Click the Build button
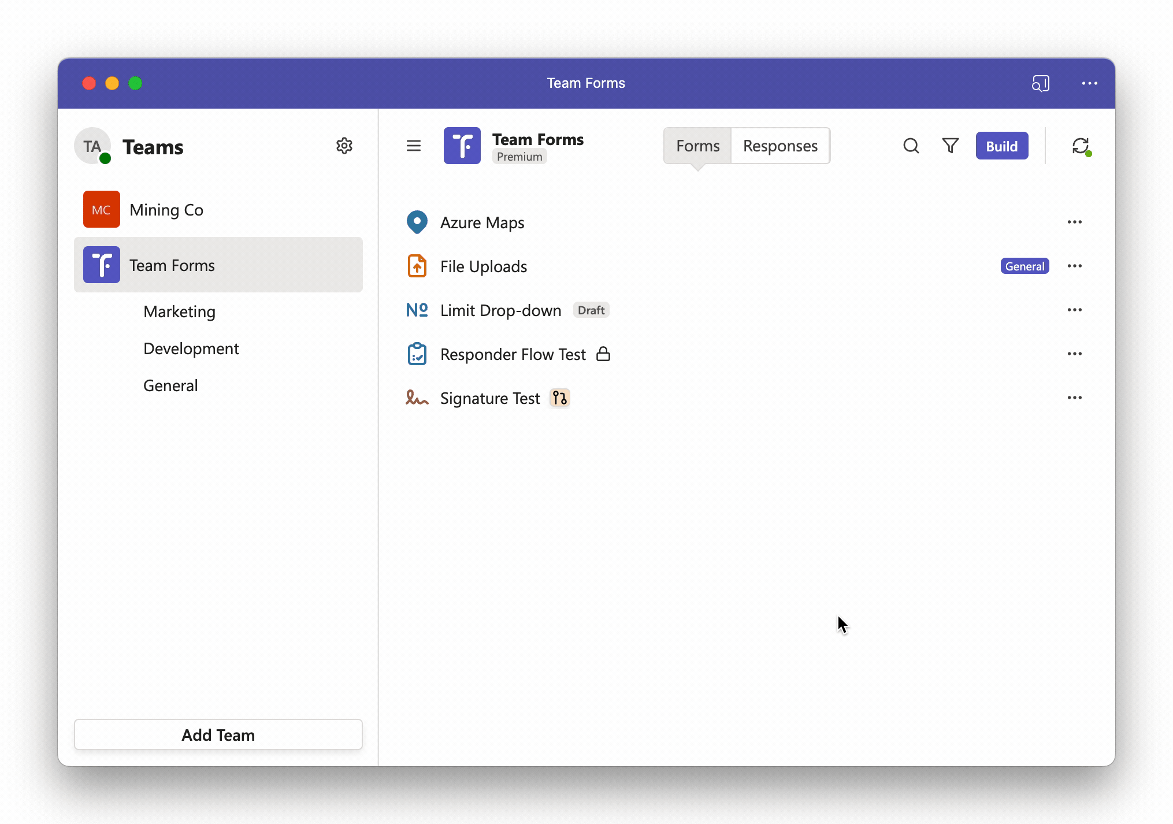This screenshot has height=824, width=1173. point(1002,146)
